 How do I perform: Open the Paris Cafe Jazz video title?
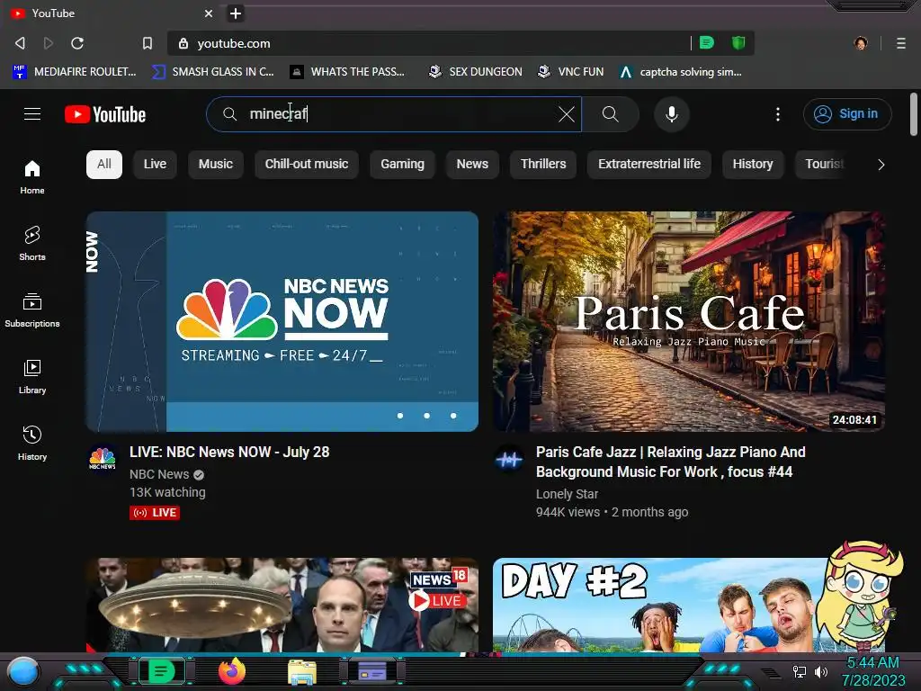[670, 462]
